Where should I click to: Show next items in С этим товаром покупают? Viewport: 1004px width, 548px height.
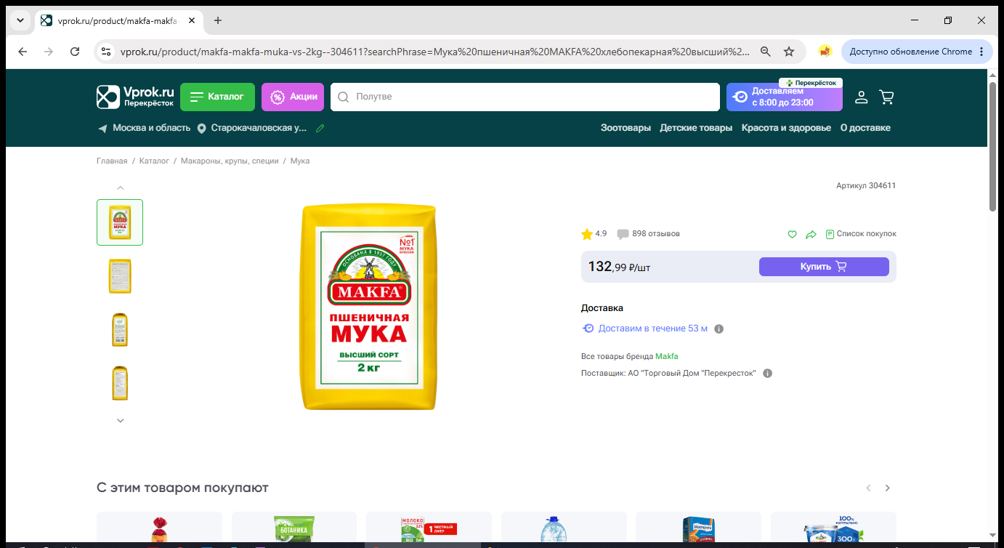pos(887,488)
